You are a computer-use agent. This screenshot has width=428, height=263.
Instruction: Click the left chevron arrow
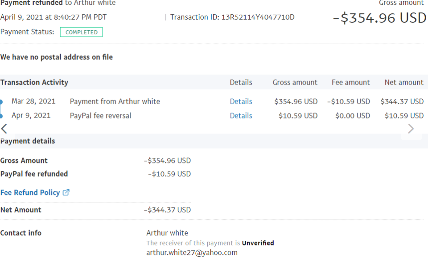[x=4, y=129]
